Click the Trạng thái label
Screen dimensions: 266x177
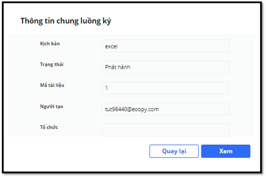tap(52, 64)
